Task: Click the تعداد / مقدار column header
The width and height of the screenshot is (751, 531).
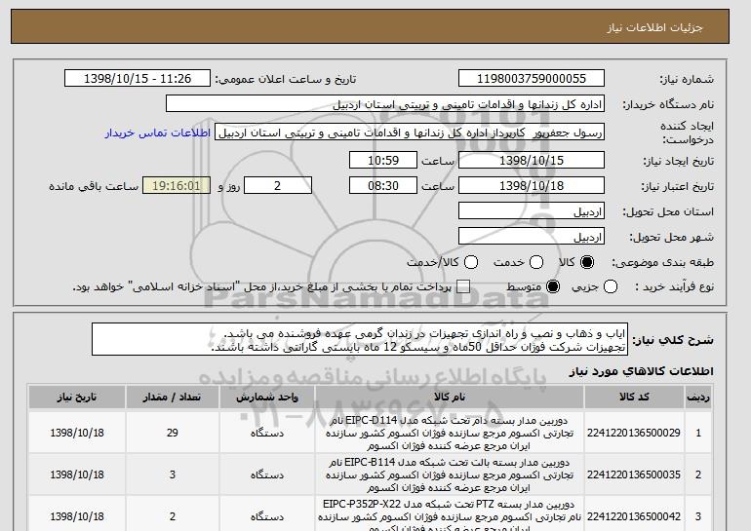Action: [x=173, y=398]
